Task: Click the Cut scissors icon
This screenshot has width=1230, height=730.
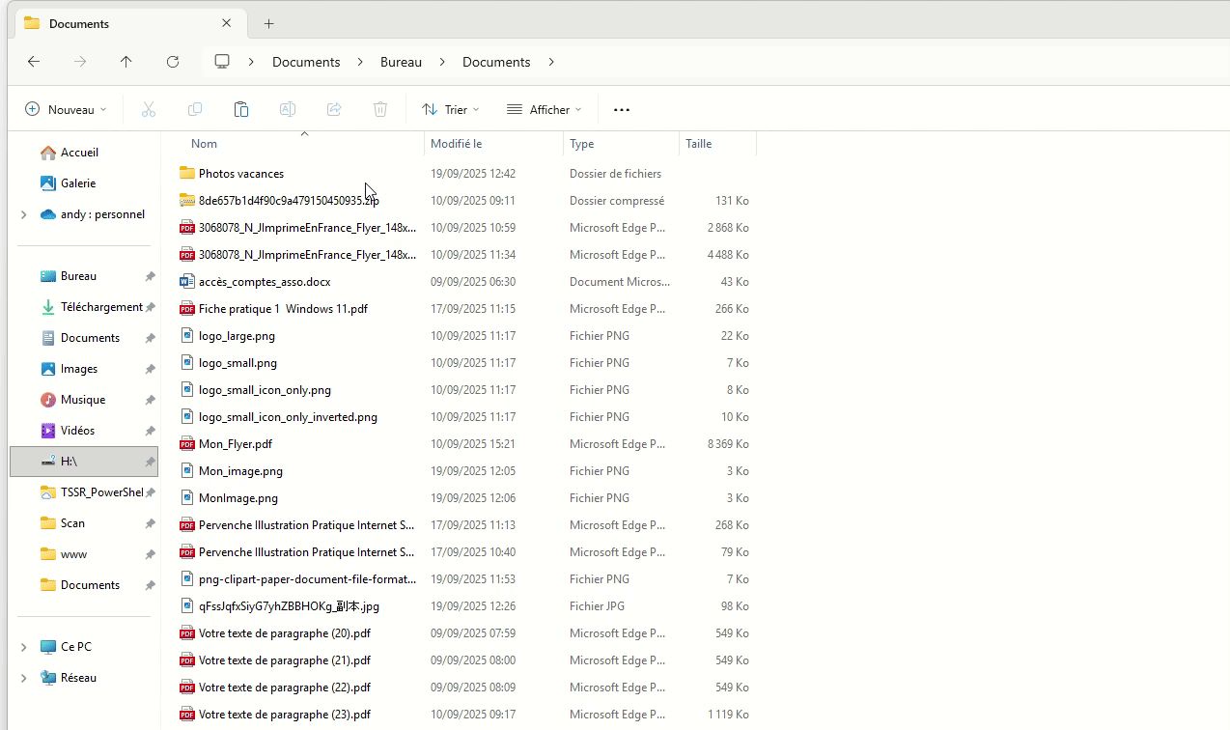Action: point(149,110)
